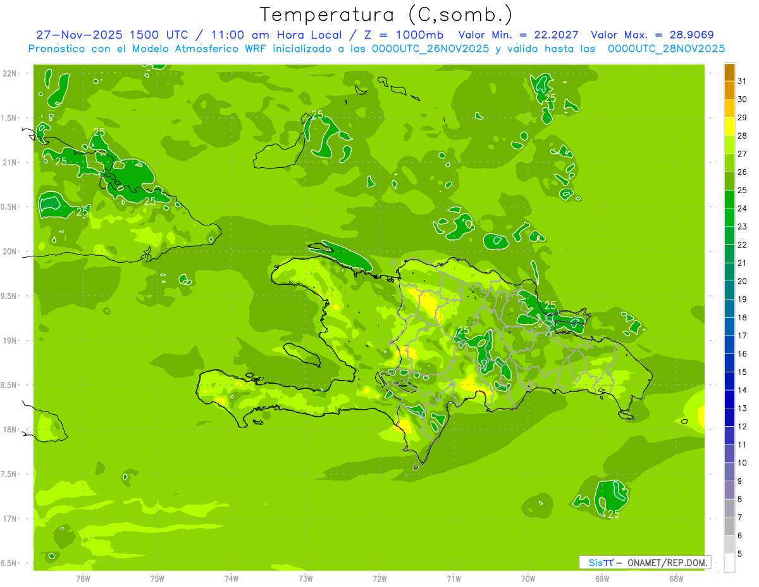
Task: Click the legend scale value 29
Action: (743, 118)
